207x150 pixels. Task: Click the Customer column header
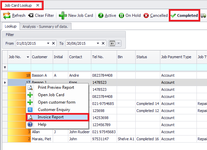coord(42,57)
